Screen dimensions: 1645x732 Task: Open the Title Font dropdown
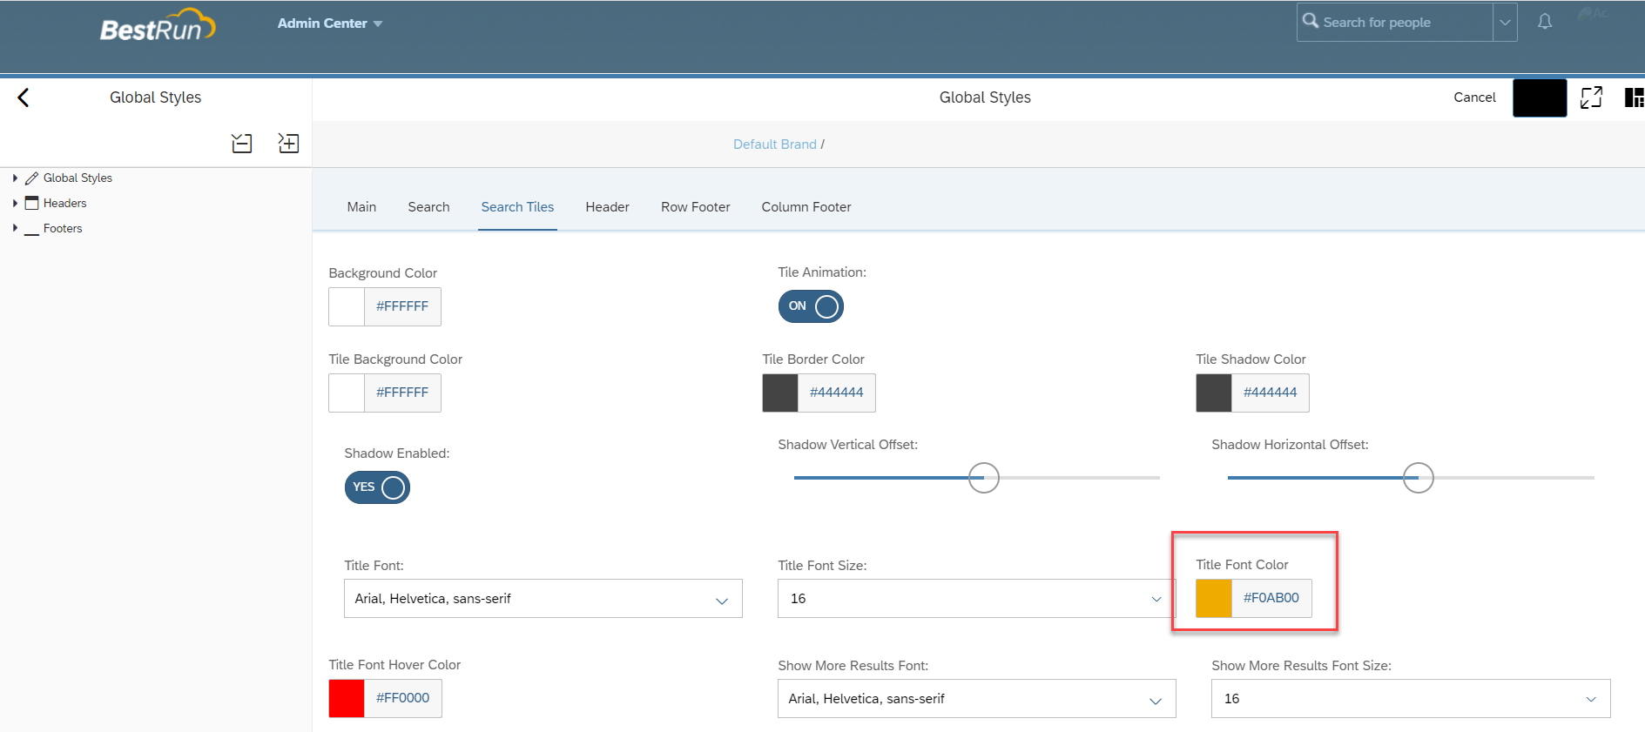[543, 599]
